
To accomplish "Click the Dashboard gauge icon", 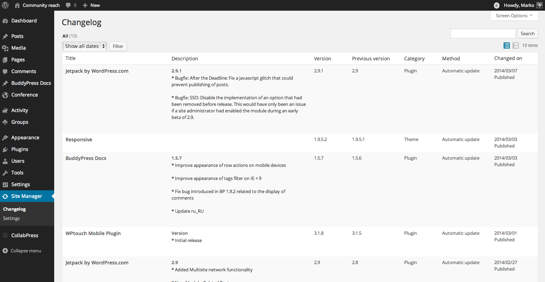I will point(5,21).
